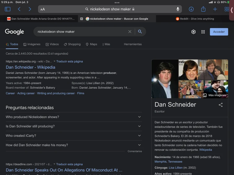234x175 pixels.
Task: Open the Acting career sitelink
Action: coord(26,93)
